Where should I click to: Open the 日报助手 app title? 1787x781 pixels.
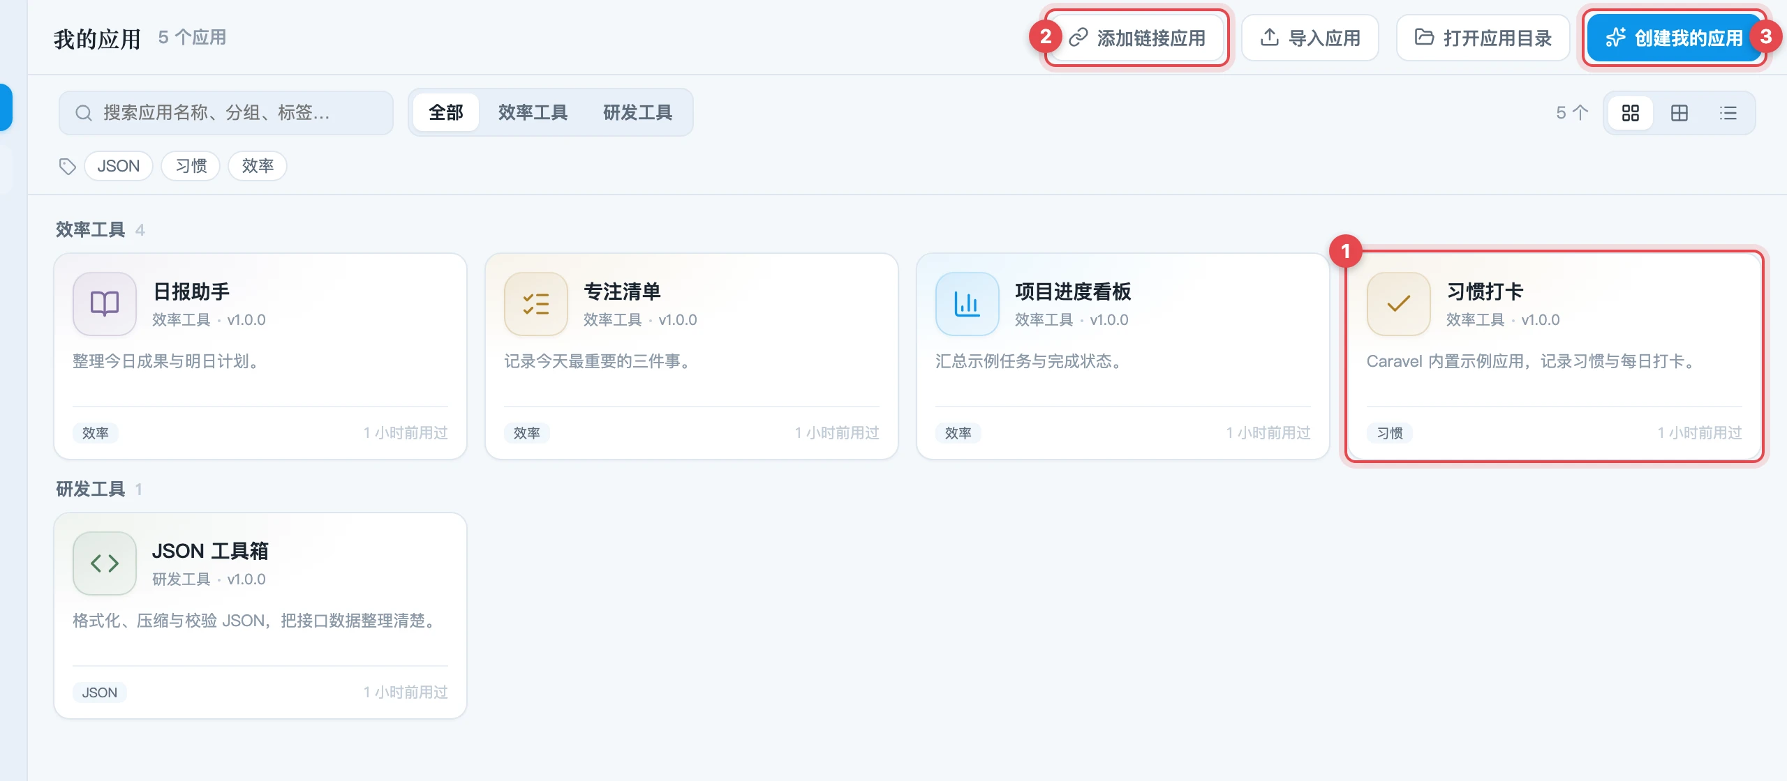click(x=191, y=291)
